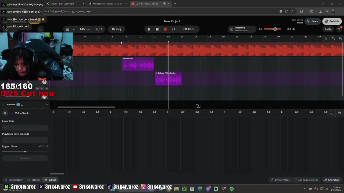Open Mastering Select Preset menu

[242, 29]
